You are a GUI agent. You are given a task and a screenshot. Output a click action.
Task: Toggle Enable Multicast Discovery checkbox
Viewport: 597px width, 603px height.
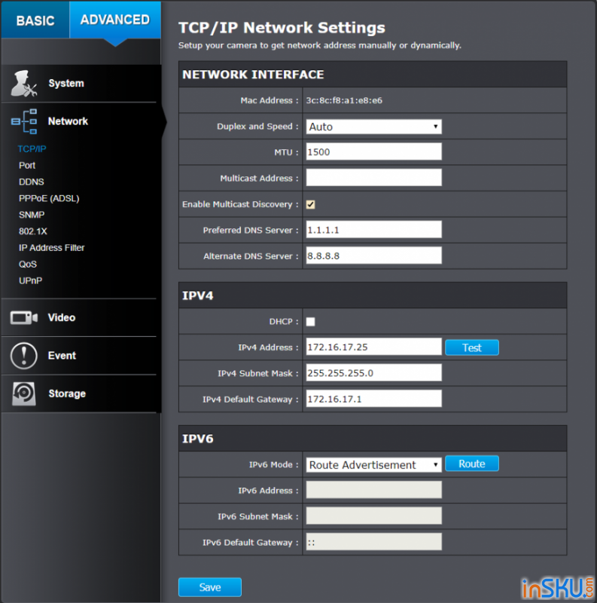coord(310,204)
